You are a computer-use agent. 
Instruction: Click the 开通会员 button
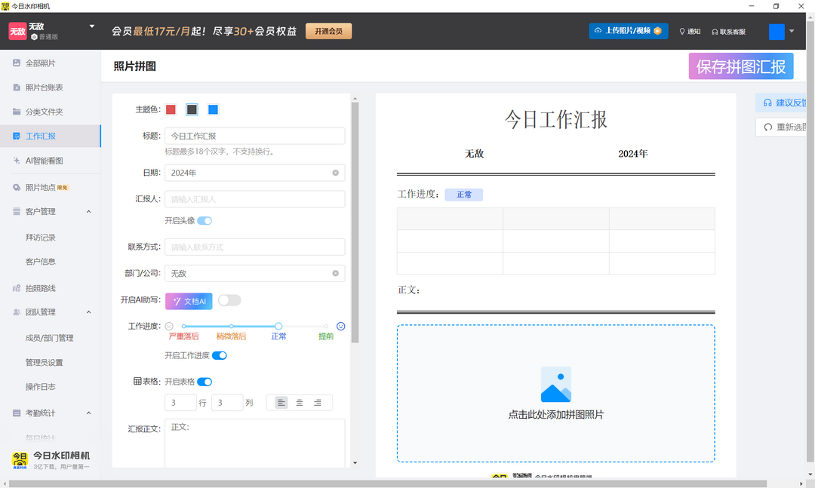328,31
